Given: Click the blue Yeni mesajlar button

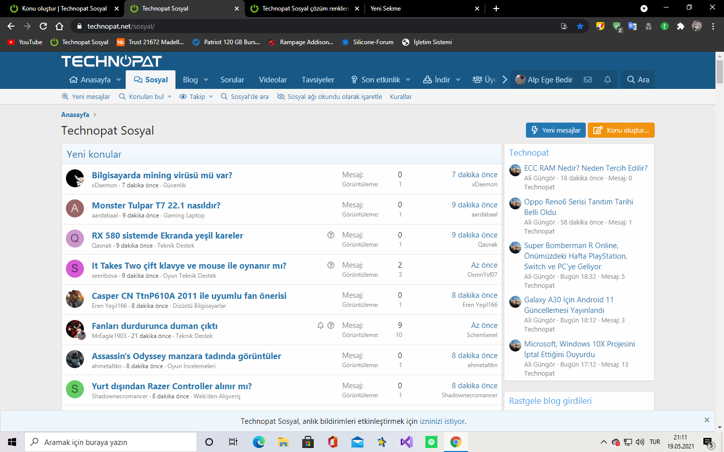Looking at the screenshot, I should click(556, 130).
